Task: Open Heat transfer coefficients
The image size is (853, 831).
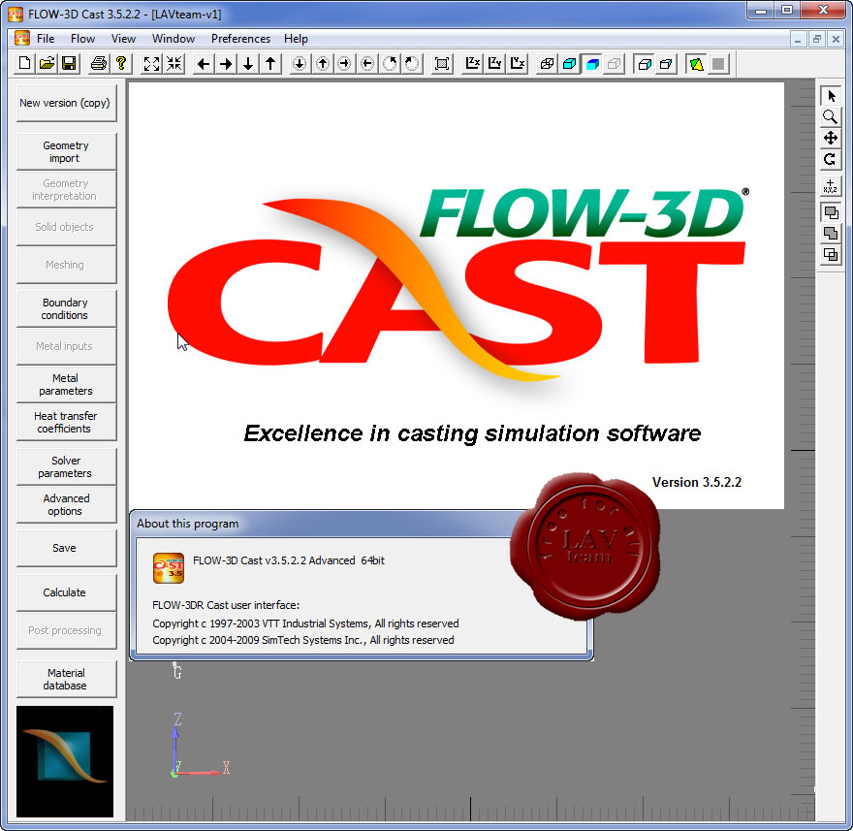Action: (66, 422)
